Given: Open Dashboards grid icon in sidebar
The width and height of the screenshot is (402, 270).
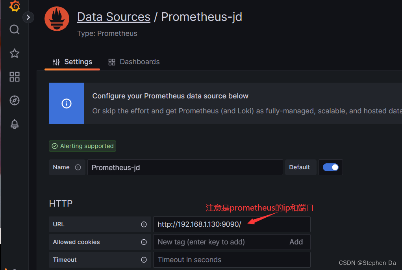Looking at the screenshot, I should 15,77.
